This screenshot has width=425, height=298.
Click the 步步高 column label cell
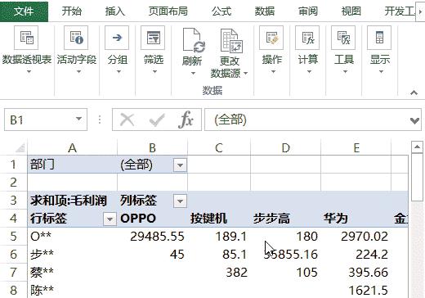point(285,219)
